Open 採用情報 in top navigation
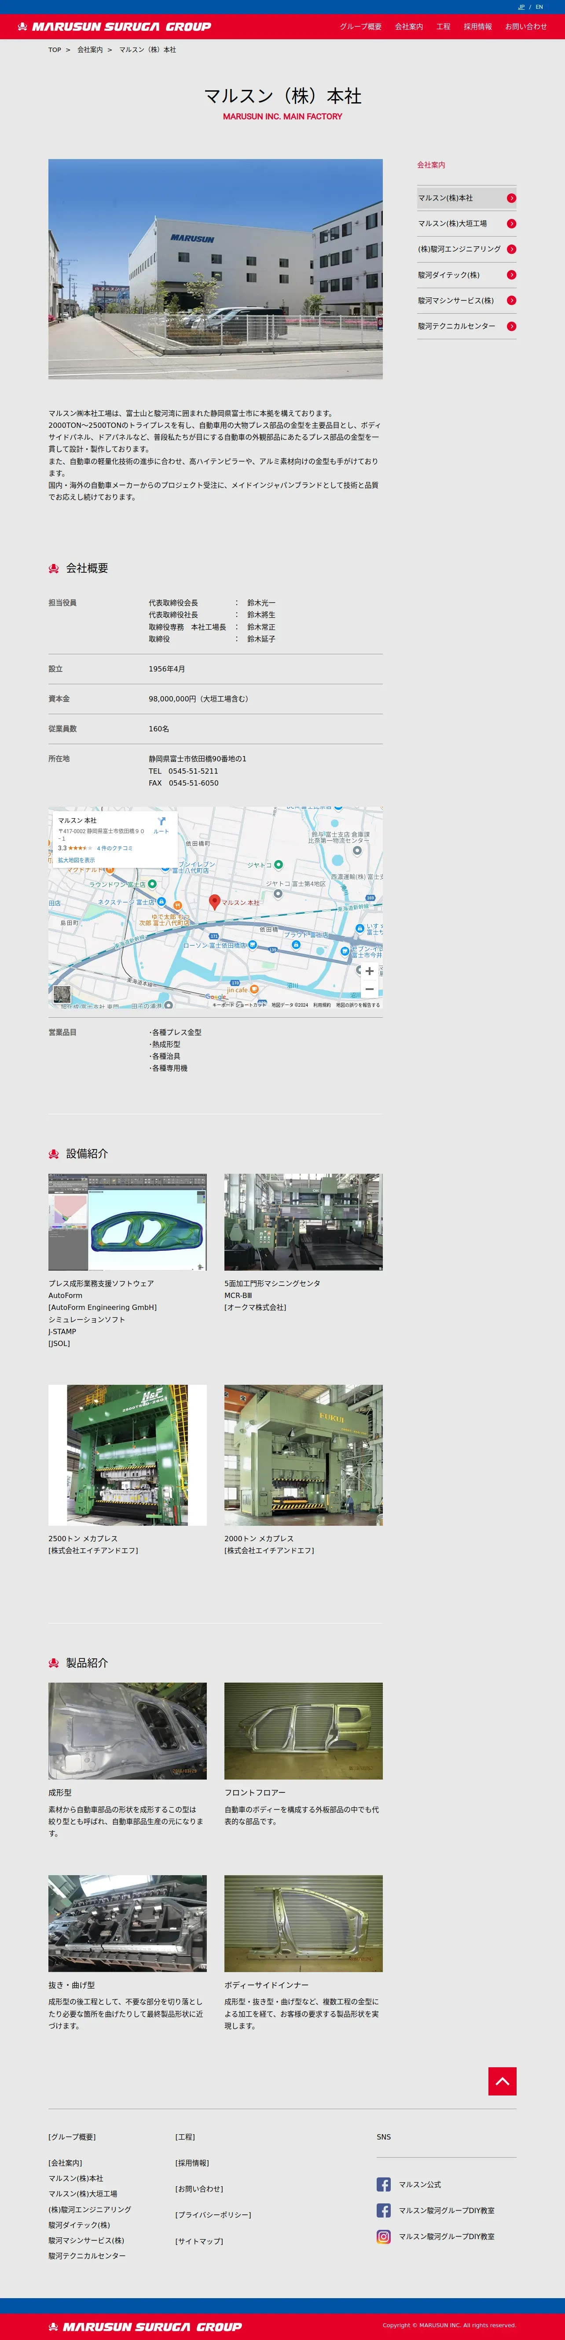The width and height of the screenshot is (565, 2340). [478, 26]
